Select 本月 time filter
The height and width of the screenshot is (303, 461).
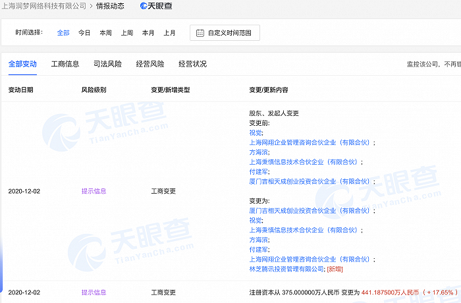tap(148, 33)
